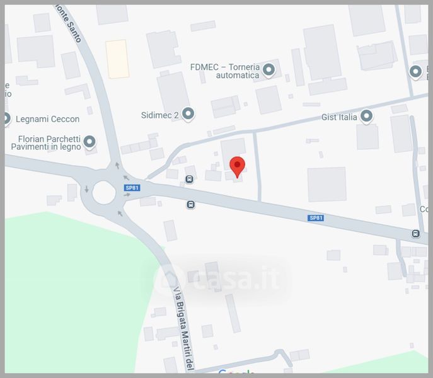Click the SP81 road badge beside the roundabout
433x378 pixels.
[132, 188]
